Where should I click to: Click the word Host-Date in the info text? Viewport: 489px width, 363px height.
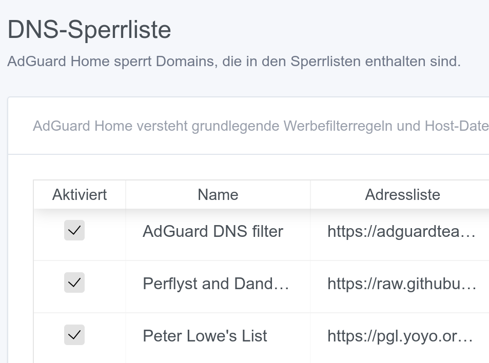[457, 126]
